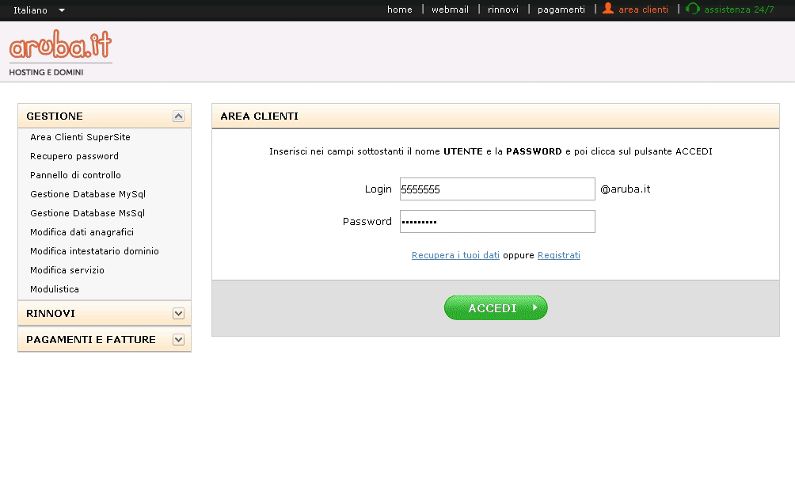Open Modifica dati anagrafici
Image resolution: width=795 pixels, height=477 pixels.
click(82, 232)
